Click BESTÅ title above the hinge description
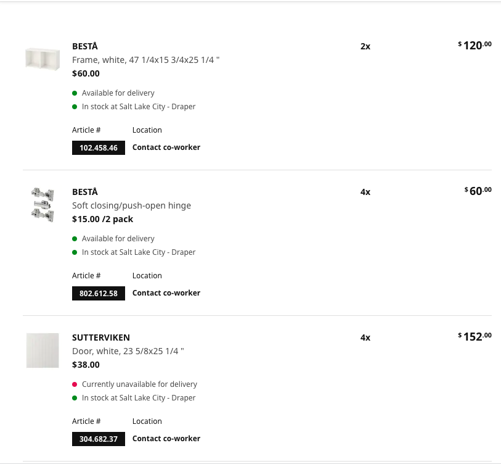The height and width of the screenshot is (464, 501). click(x=85, y=192)
